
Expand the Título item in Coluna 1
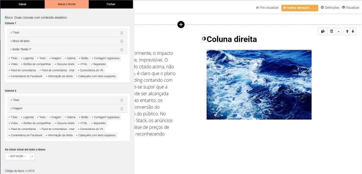tap(16, 33)
